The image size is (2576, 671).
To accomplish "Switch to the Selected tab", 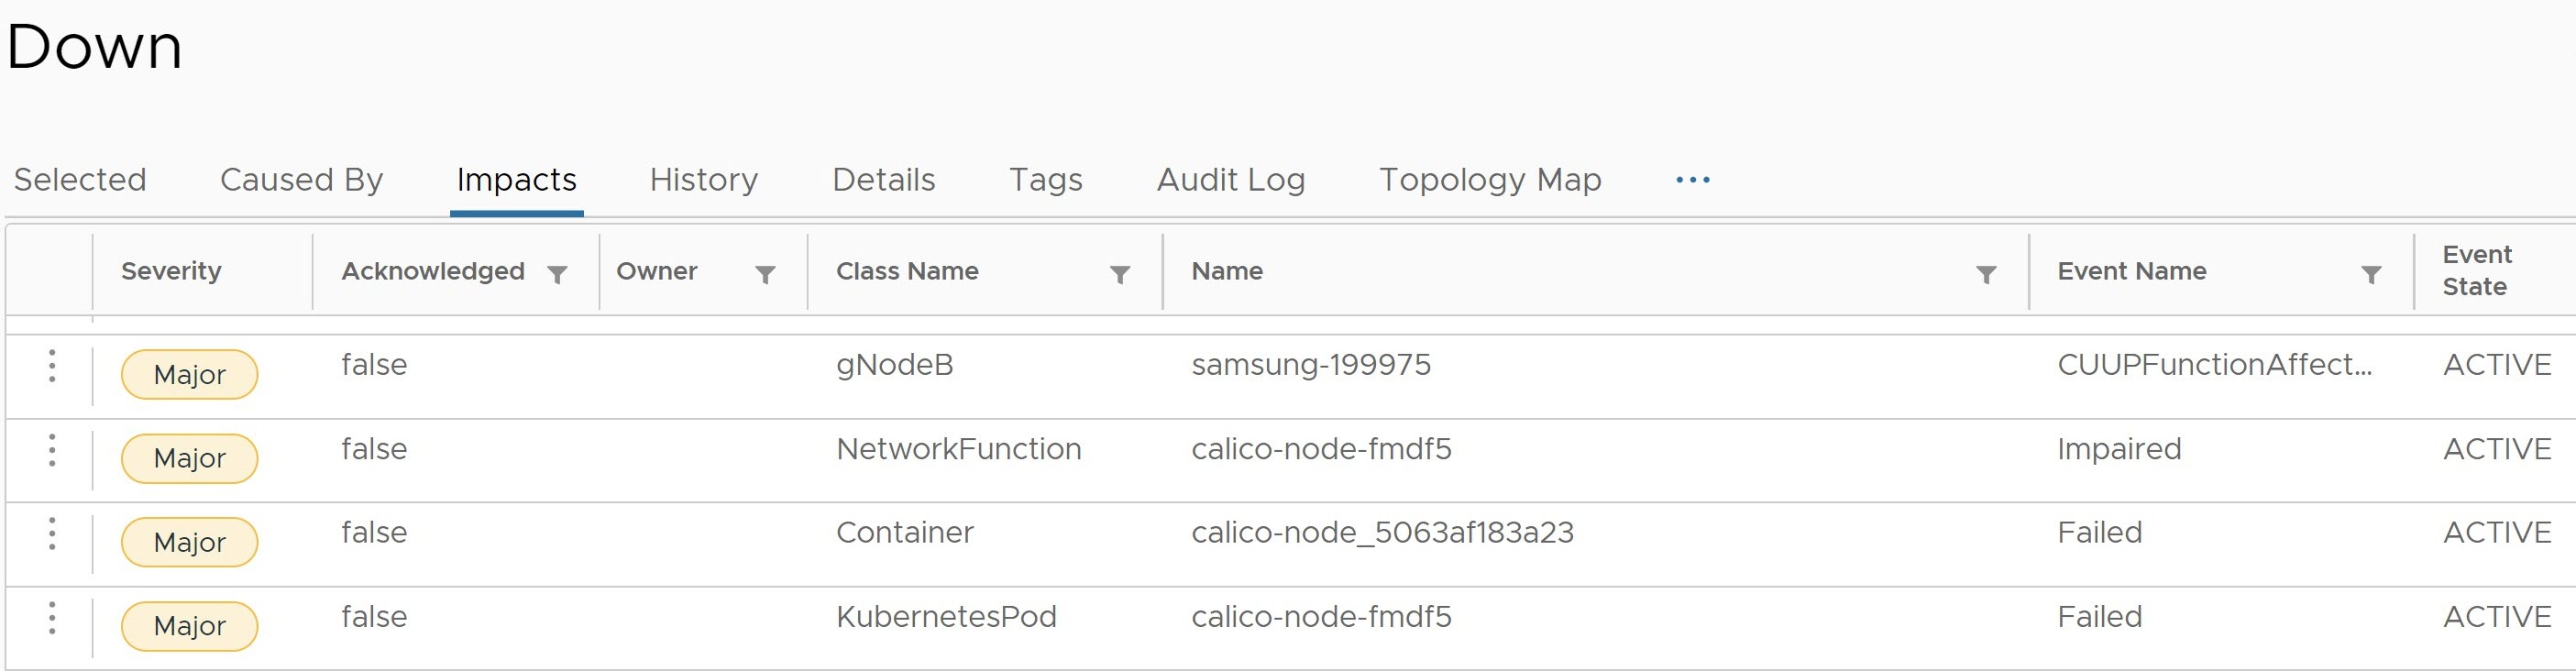I will pos(80,180).
